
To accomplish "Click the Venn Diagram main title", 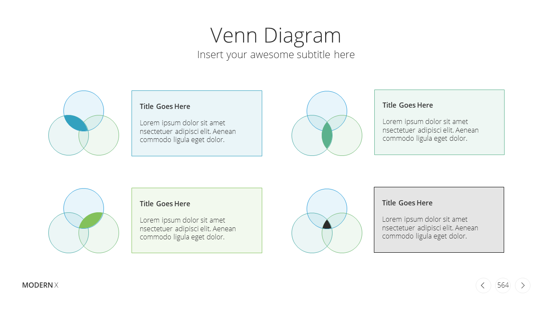I will point(276,35).
